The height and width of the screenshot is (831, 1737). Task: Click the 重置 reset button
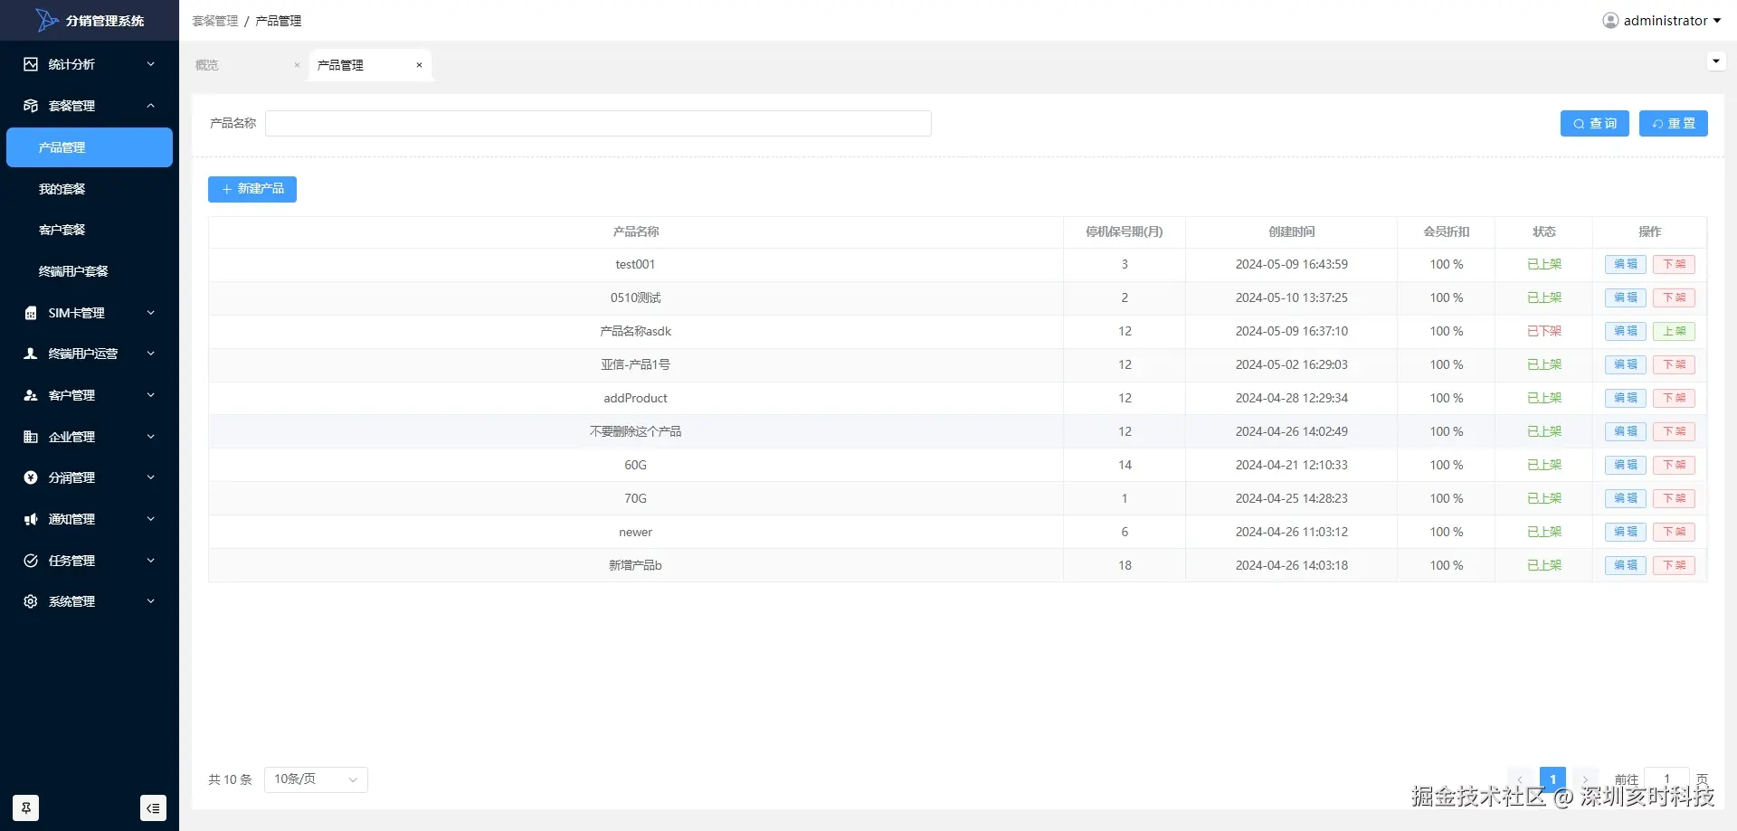(x=1674, y=124)
